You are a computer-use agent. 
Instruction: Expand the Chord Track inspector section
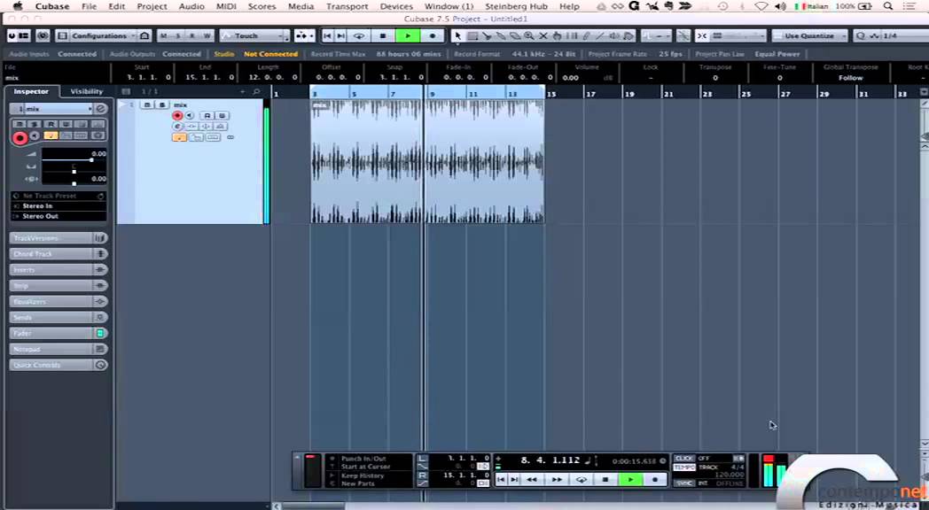[x=59, y=254]
